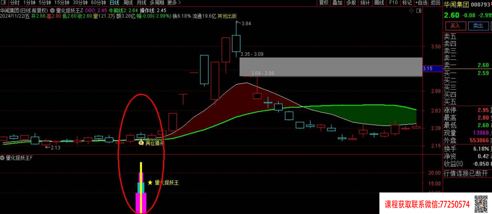The width and height of the screenshot is (492, 214).
Task: Click the 买入 buy button
Action: click(x=455, y=26)
